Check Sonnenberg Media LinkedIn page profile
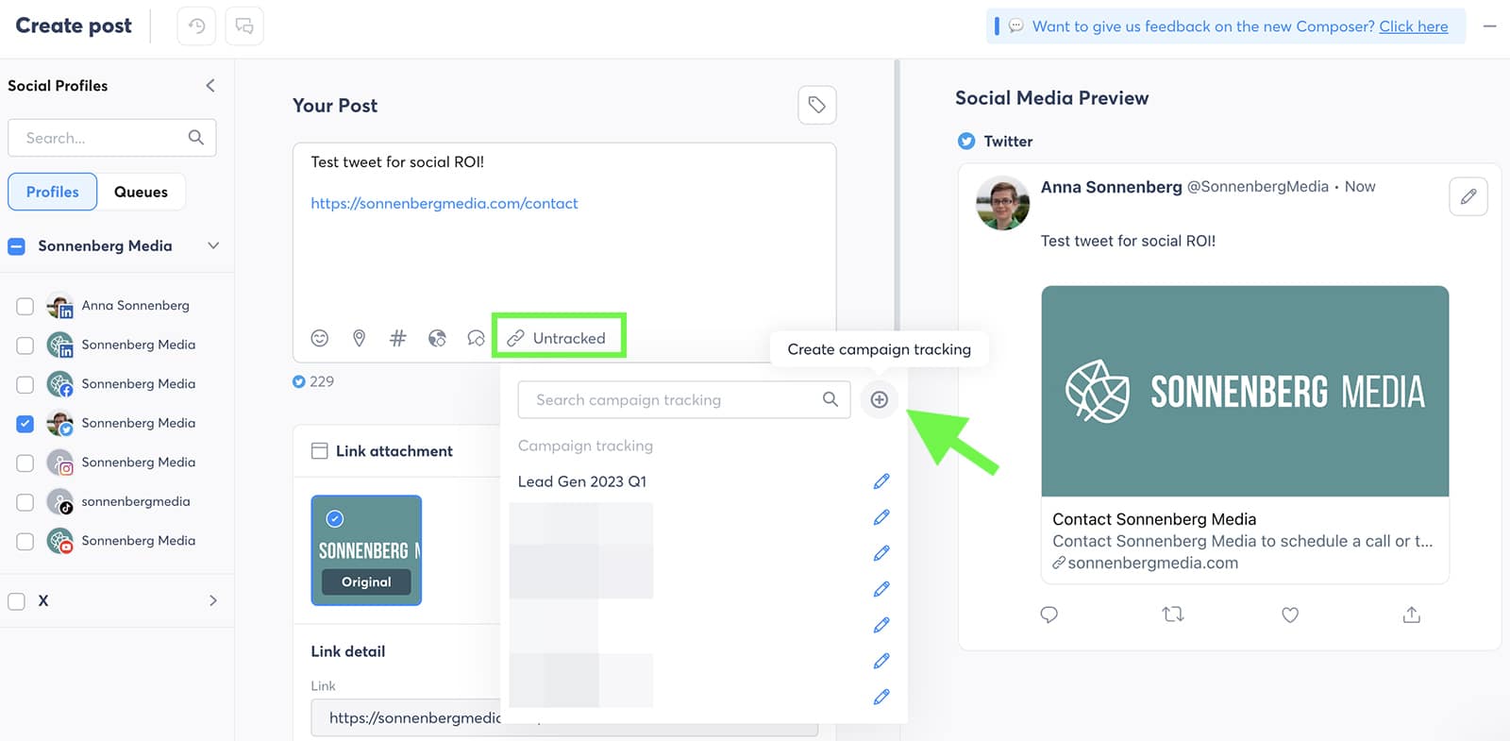This screenshot has height=741, width=1510. point(25,345)
